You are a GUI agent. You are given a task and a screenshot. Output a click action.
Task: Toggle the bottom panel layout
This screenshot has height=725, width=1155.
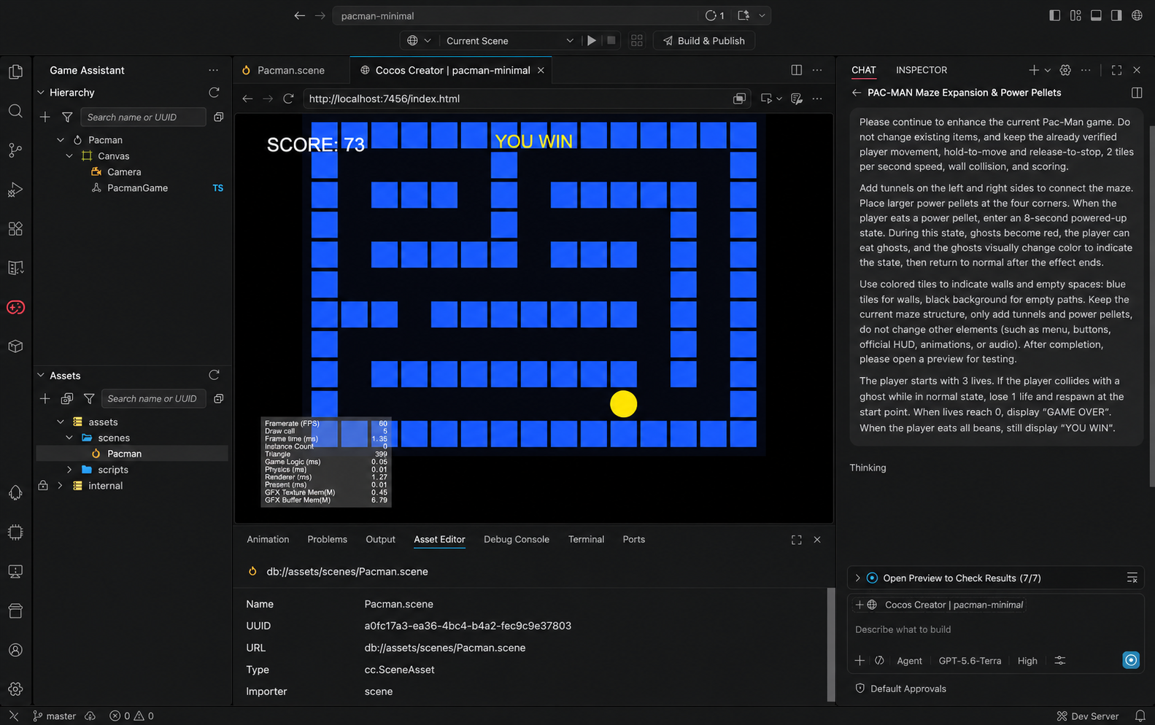pos(1096,15)
